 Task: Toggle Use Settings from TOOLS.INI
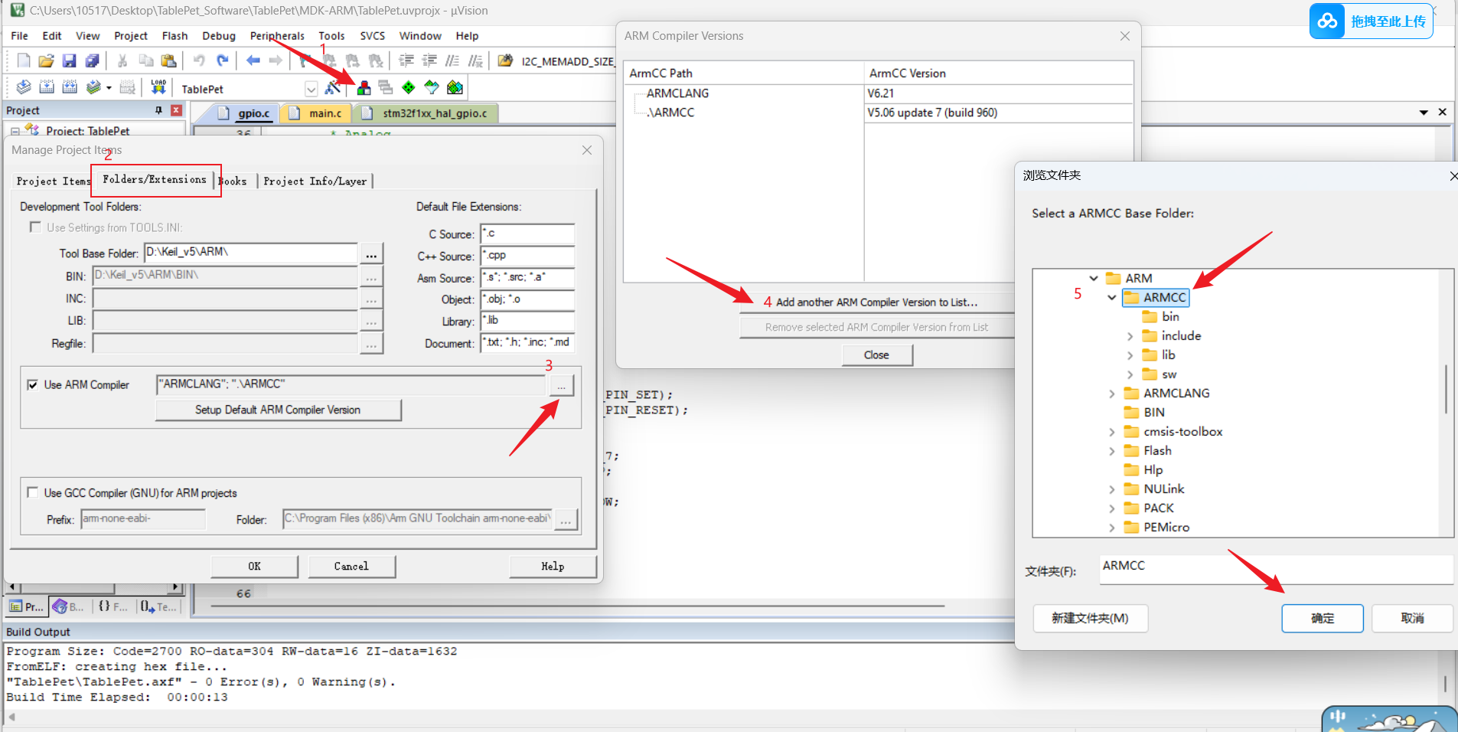pyautogui.click(x=35, y=227)
